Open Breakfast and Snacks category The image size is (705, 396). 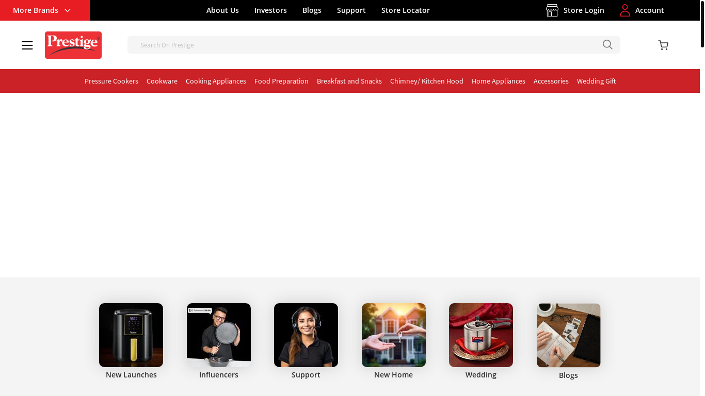coord(349,81)
